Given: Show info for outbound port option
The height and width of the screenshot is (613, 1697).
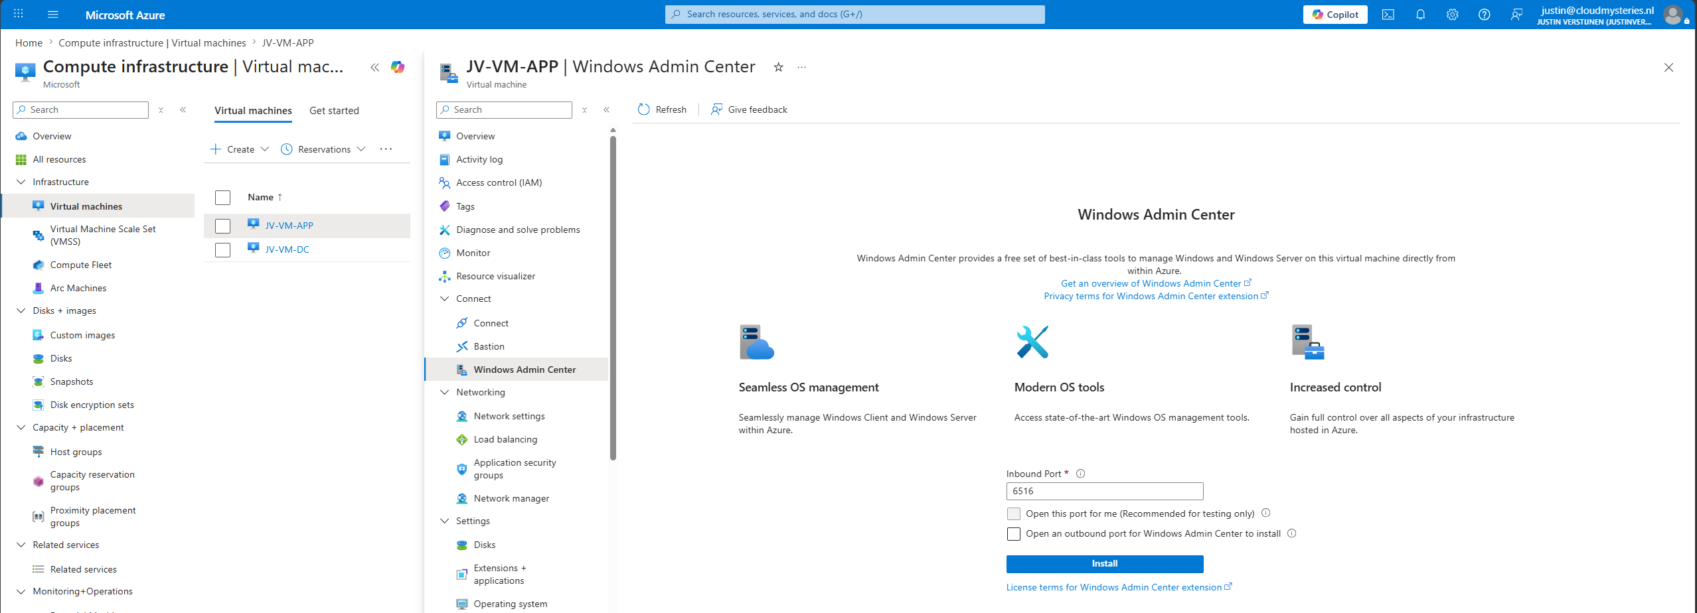Looking at the screenshot, I should coord(1291,533).
